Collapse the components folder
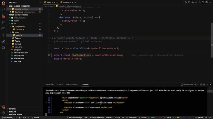 click(20, 26)
